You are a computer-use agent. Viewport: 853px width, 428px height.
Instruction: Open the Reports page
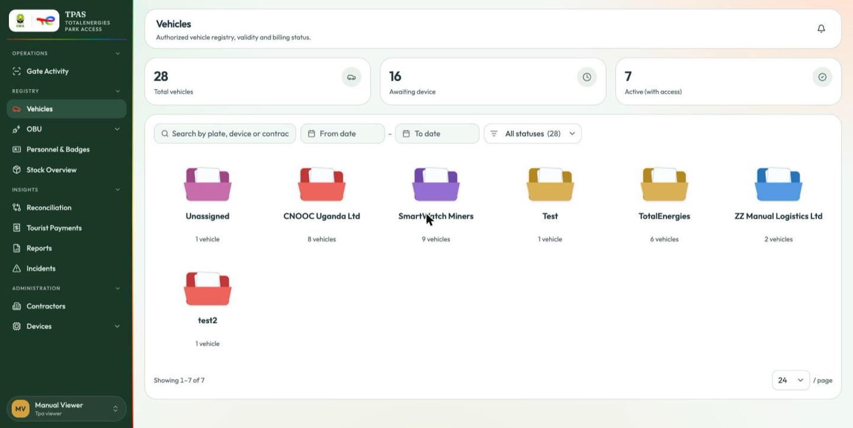[66, 248]
